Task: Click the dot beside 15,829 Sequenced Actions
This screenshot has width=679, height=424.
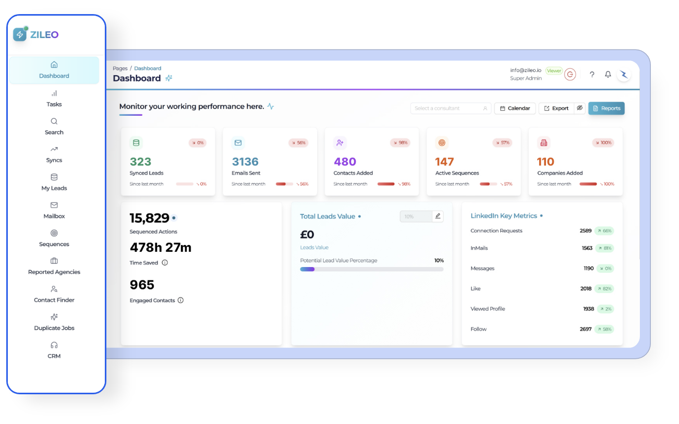Action: [x=174, y=218]
